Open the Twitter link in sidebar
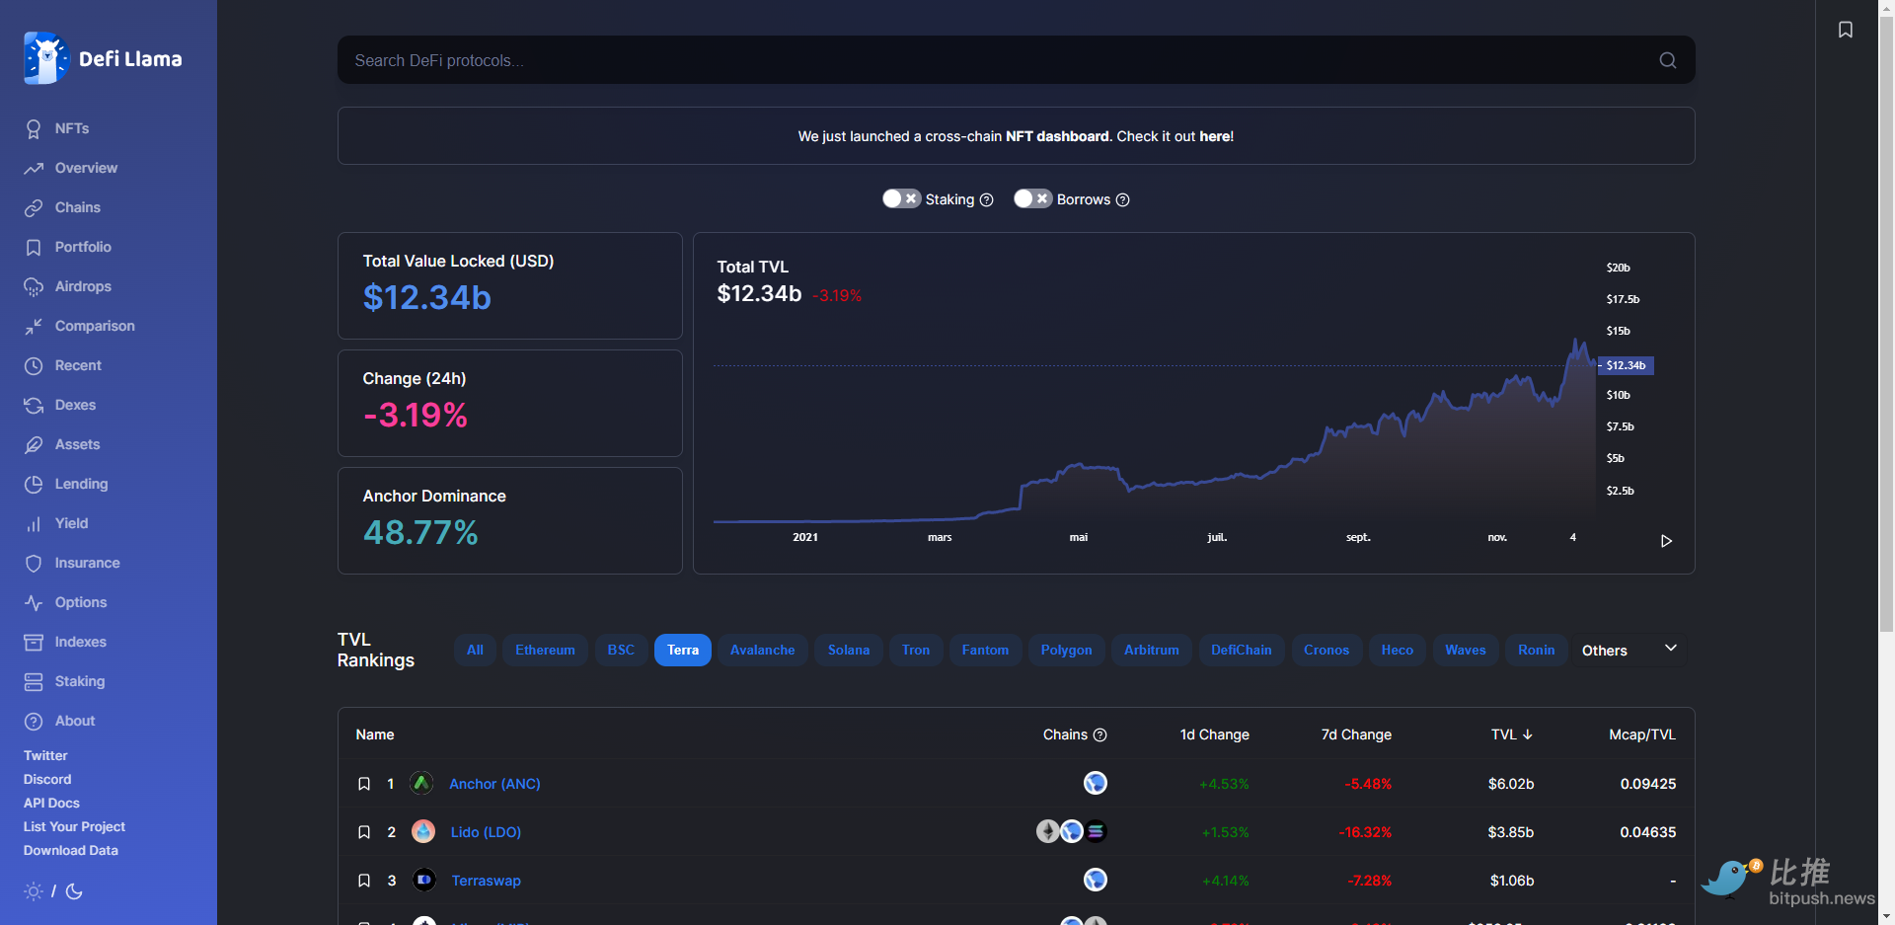This screenshot has width=1895, height=925. (45, 755)
